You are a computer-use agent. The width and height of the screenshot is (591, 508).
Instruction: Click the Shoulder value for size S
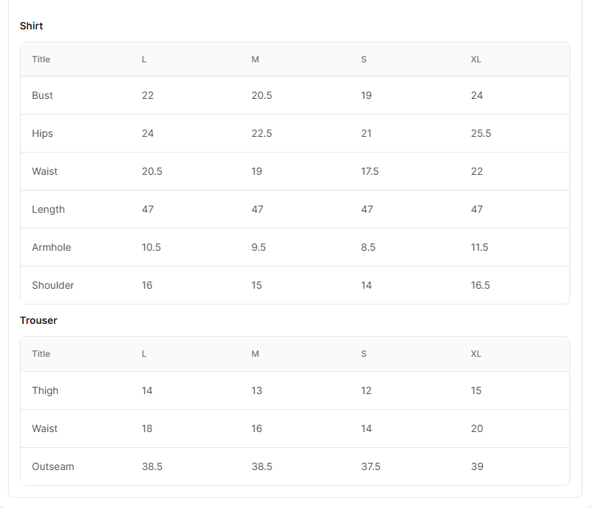366,285
